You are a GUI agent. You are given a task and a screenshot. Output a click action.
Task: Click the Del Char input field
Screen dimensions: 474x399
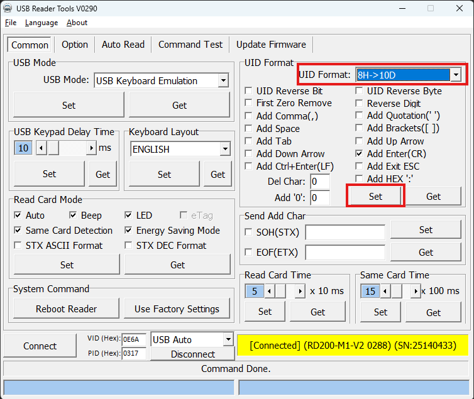[x=320, y=182]
